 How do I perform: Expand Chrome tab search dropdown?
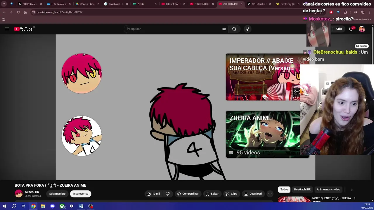click(4, 4)
